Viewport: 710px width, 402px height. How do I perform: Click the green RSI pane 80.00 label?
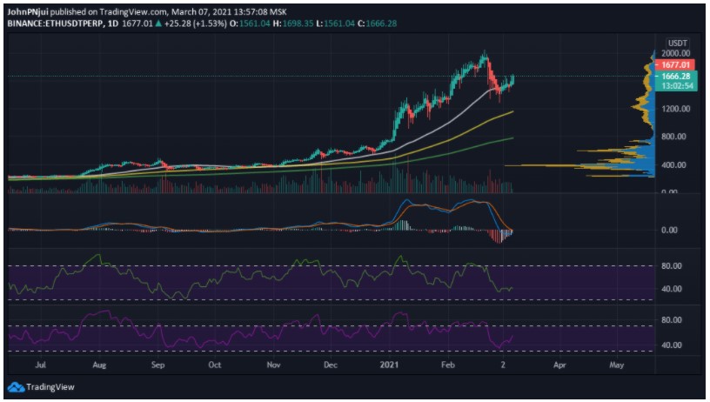coord(672,266)
